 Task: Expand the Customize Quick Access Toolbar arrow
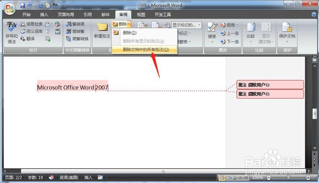65,6
